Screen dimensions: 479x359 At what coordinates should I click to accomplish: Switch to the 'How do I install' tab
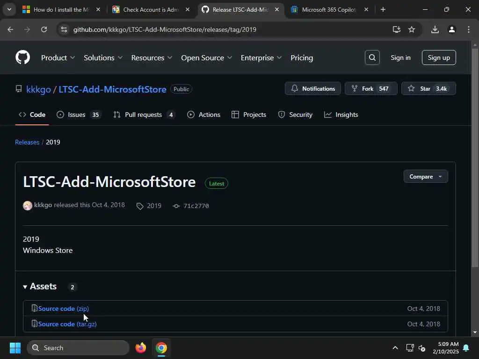(61, 9)
